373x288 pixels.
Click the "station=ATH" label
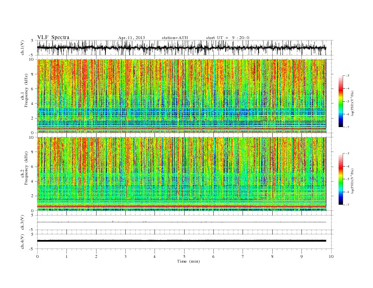[x=175, y=38]
